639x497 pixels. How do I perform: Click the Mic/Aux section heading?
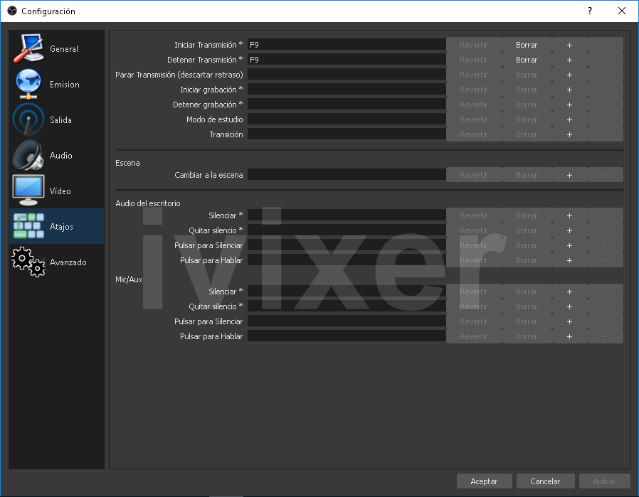[130, 279]
